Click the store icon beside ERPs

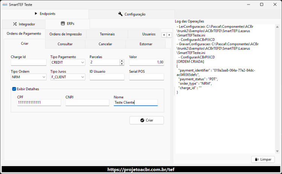(x=63, y=23)
